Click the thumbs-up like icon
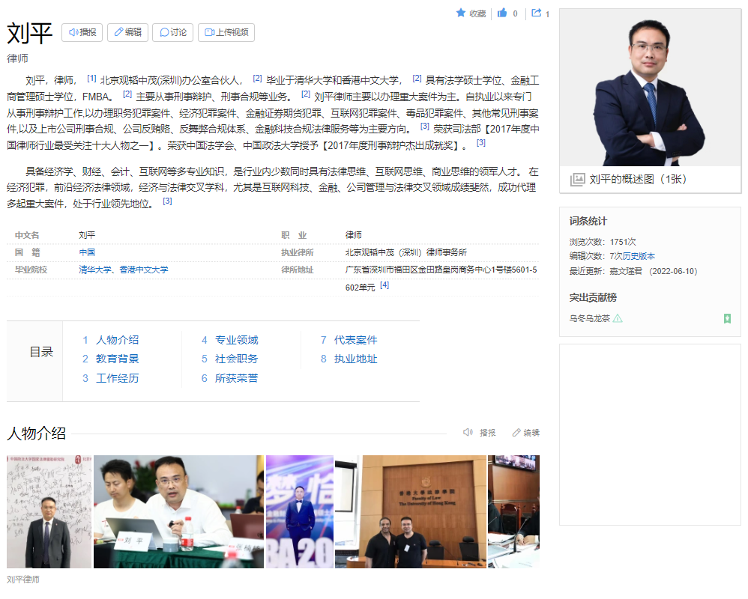Viewport: 748px width, 599px height. [x=502, y=13]
